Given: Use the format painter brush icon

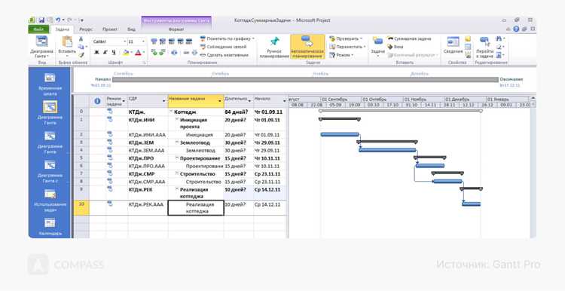Looking at the screenshot, I should click(x=81, y=55).
